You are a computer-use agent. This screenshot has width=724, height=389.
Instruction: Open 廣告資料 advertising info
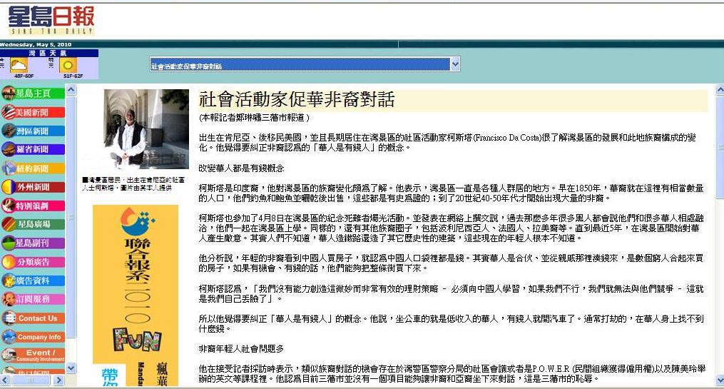(x=33, y=281)
